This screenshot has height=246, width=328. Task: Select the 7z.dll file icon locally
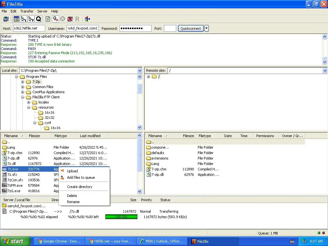[x=4, y=164]
